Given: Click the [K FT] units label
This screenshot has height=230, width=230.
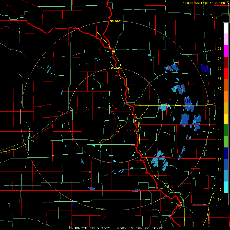Looking at the screenshot, I should (216, 18).
